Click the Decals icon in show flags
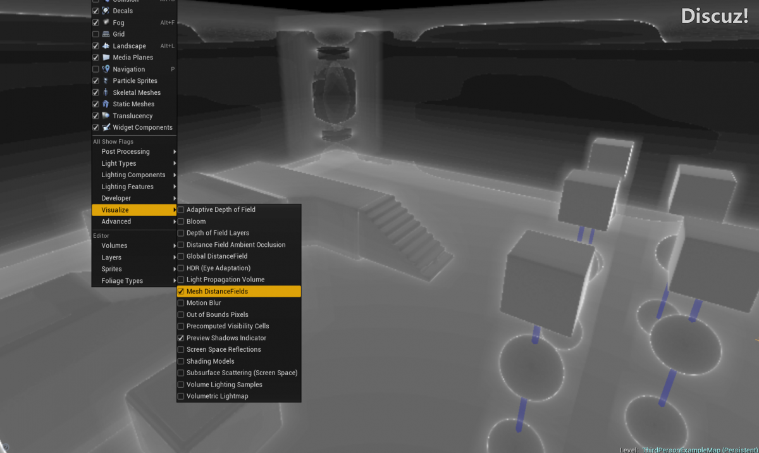 coord(106,11)
